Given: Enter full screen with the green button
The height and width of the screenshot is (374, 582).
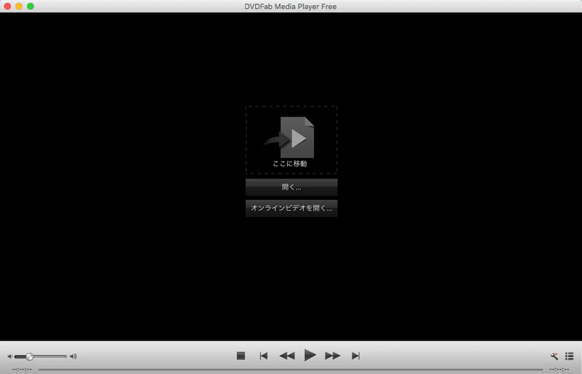Looking at the screenshot, I should point(31,6).
